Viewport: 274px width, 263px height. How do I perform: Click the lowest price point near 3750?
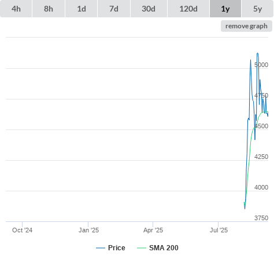245,209
